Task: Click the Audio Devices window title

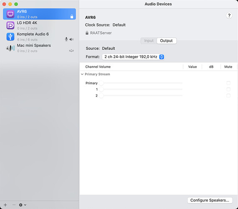Action: (x=158, y=4)
